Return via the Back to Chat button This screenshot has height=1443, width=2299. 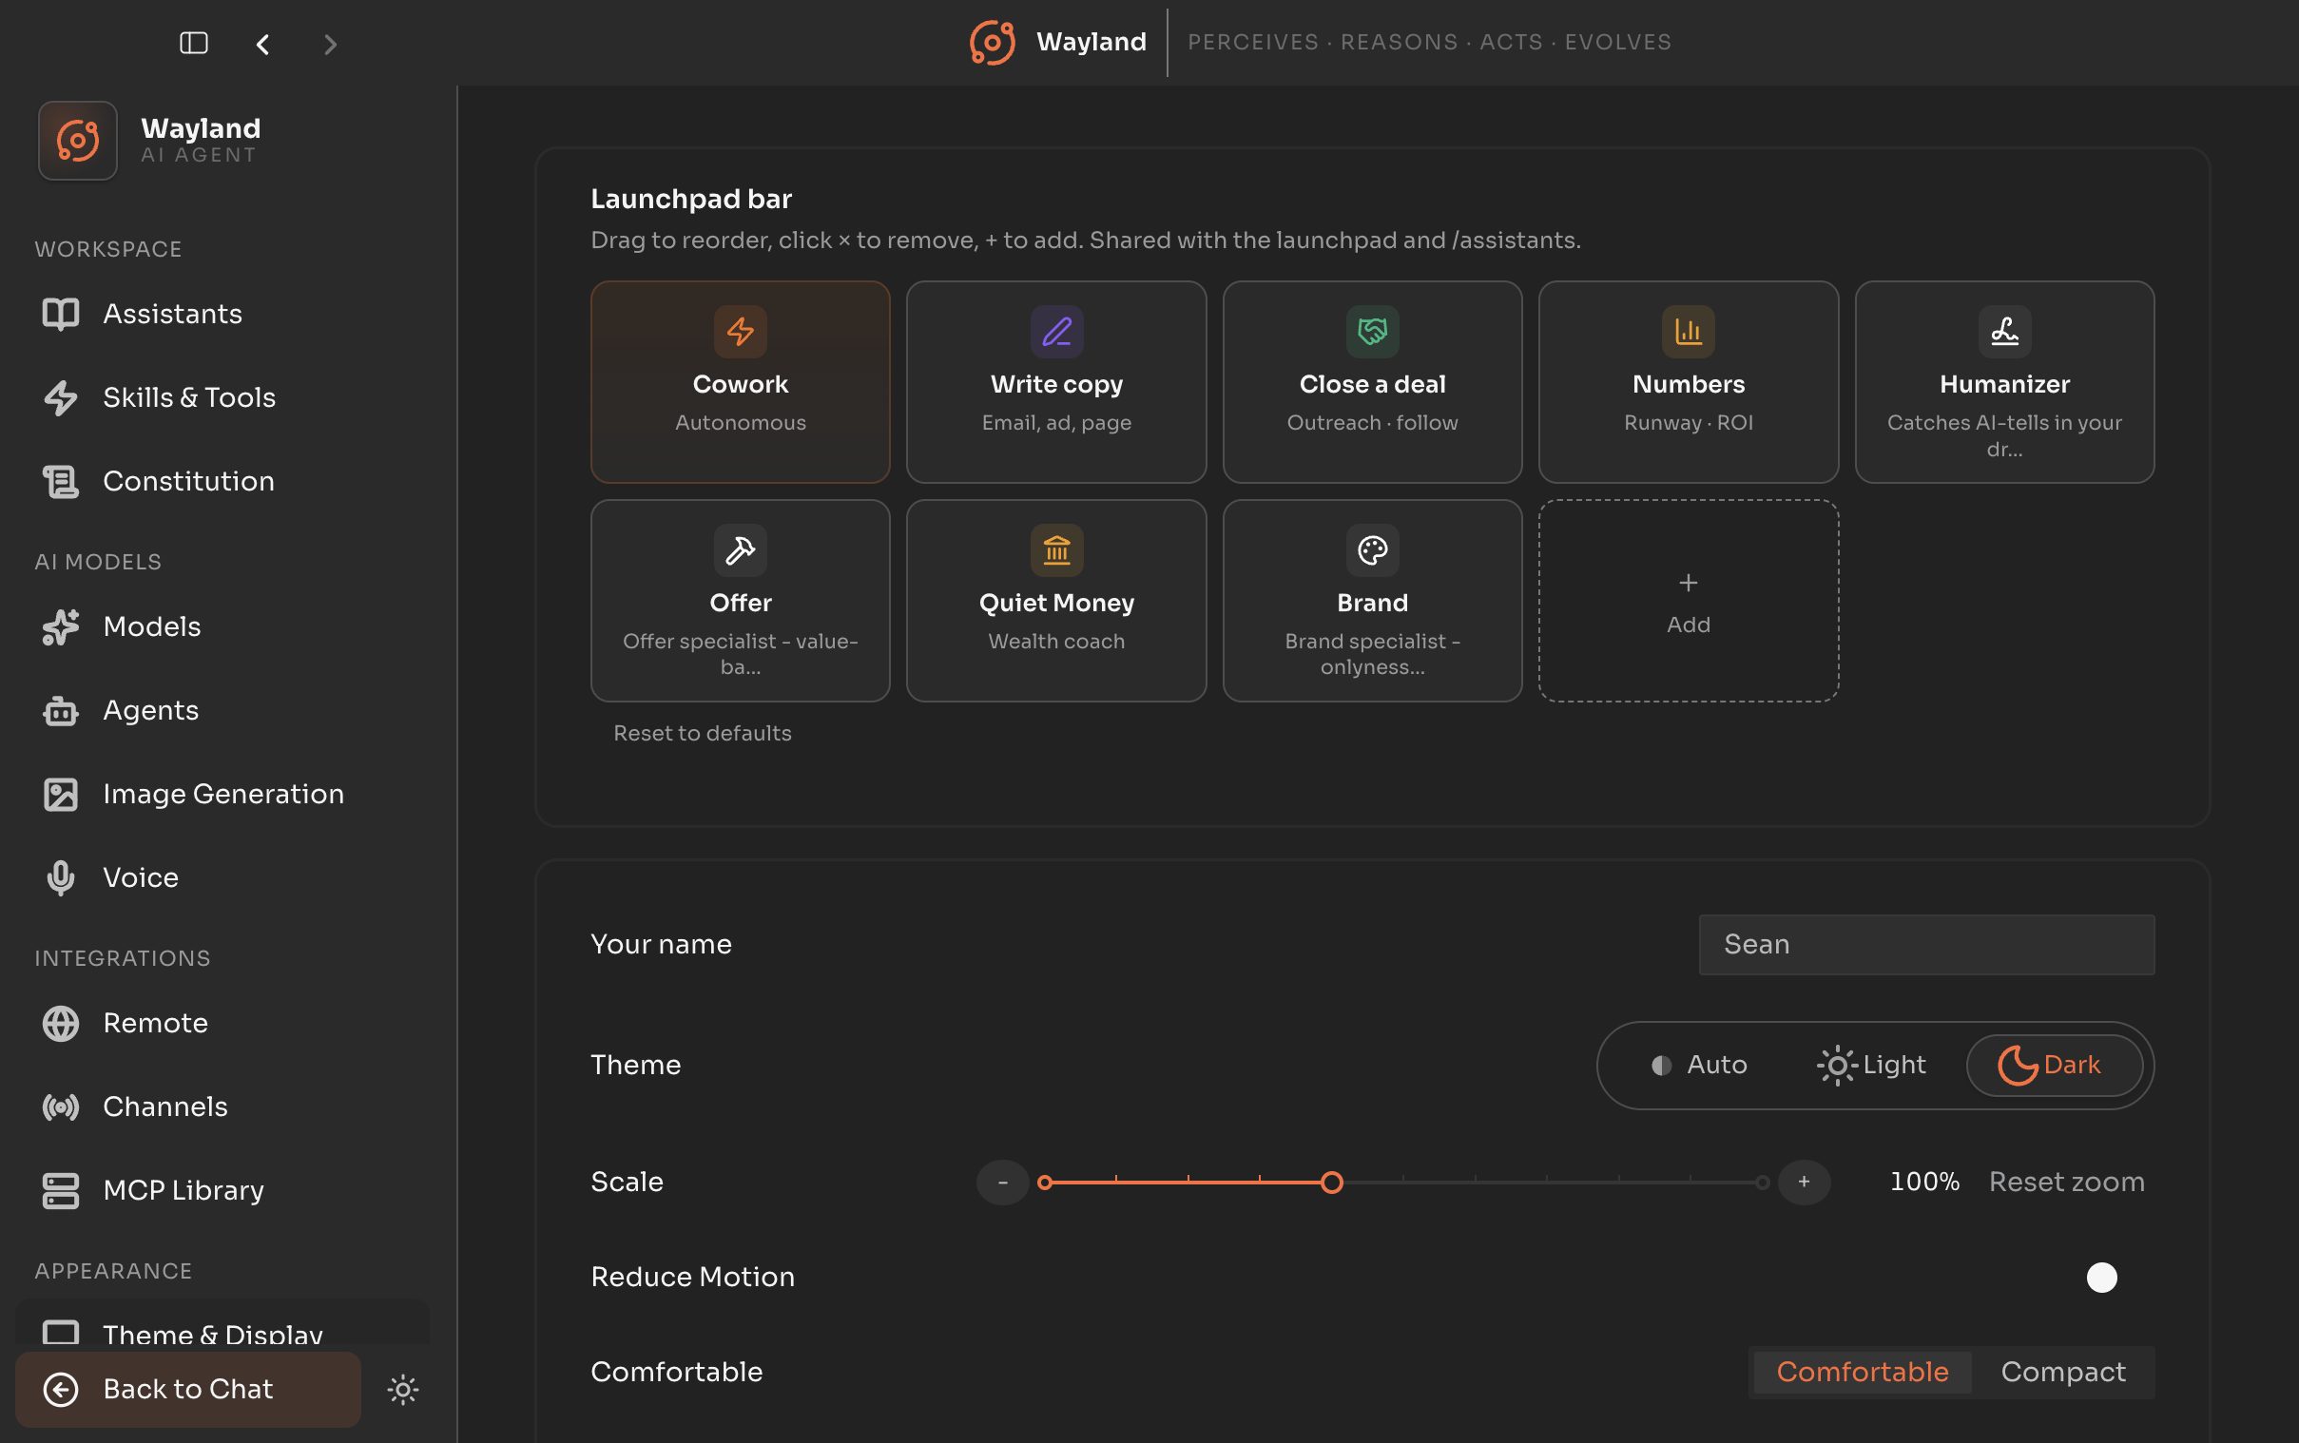(188, 1390)
